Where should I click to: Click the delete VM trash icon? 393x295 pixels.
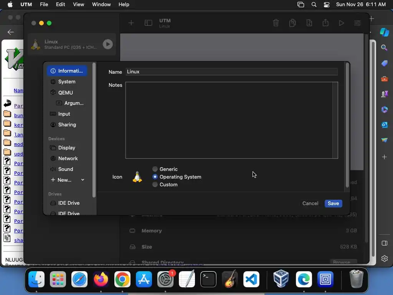[276, 23]
